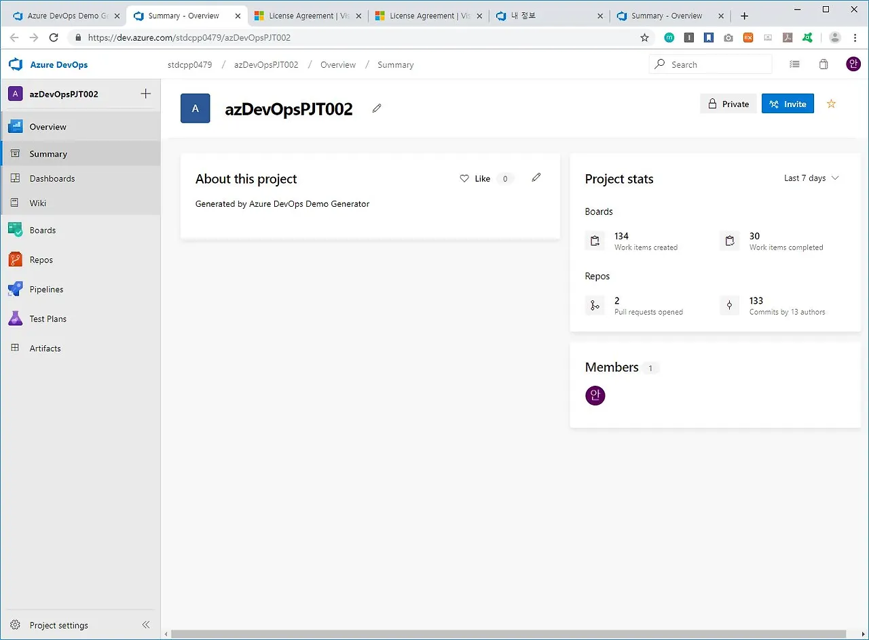Viewport: 869px width, 640px height.
Task: Click the camera screenshot extension icon
Action: click(728, 38)
